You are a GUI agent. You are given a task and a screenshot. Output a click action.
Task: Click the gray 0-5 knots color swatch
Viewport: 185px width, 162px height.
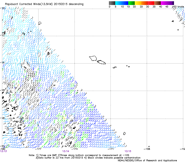112,3
